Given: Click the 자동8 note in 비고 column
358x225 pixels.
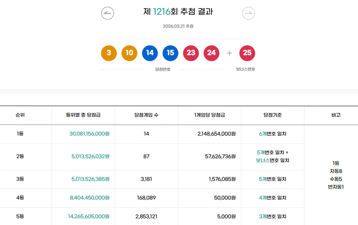Looking at the screenshot, I should point(336,171).
